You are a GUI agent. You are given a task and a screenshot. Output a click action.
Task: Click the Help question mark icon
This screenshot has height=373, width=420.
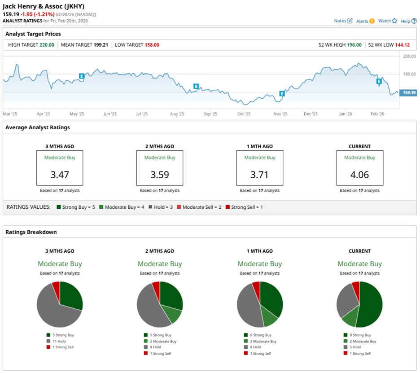click(414, 21)
